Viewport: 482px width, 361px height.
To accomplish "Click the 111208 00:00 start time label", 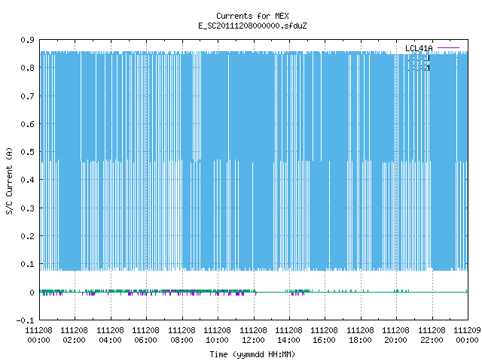I will point(38,335).
